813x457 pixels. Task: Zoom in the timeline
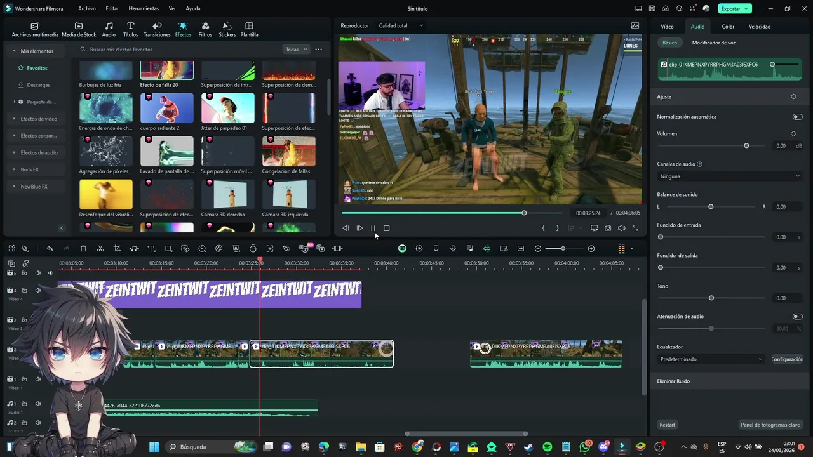tap(591, 249)
